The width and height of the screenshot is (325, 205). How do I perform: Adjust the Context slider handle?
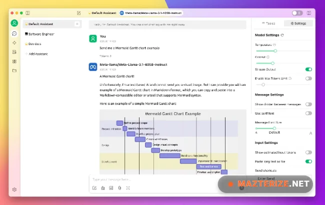tap(273, 63)
